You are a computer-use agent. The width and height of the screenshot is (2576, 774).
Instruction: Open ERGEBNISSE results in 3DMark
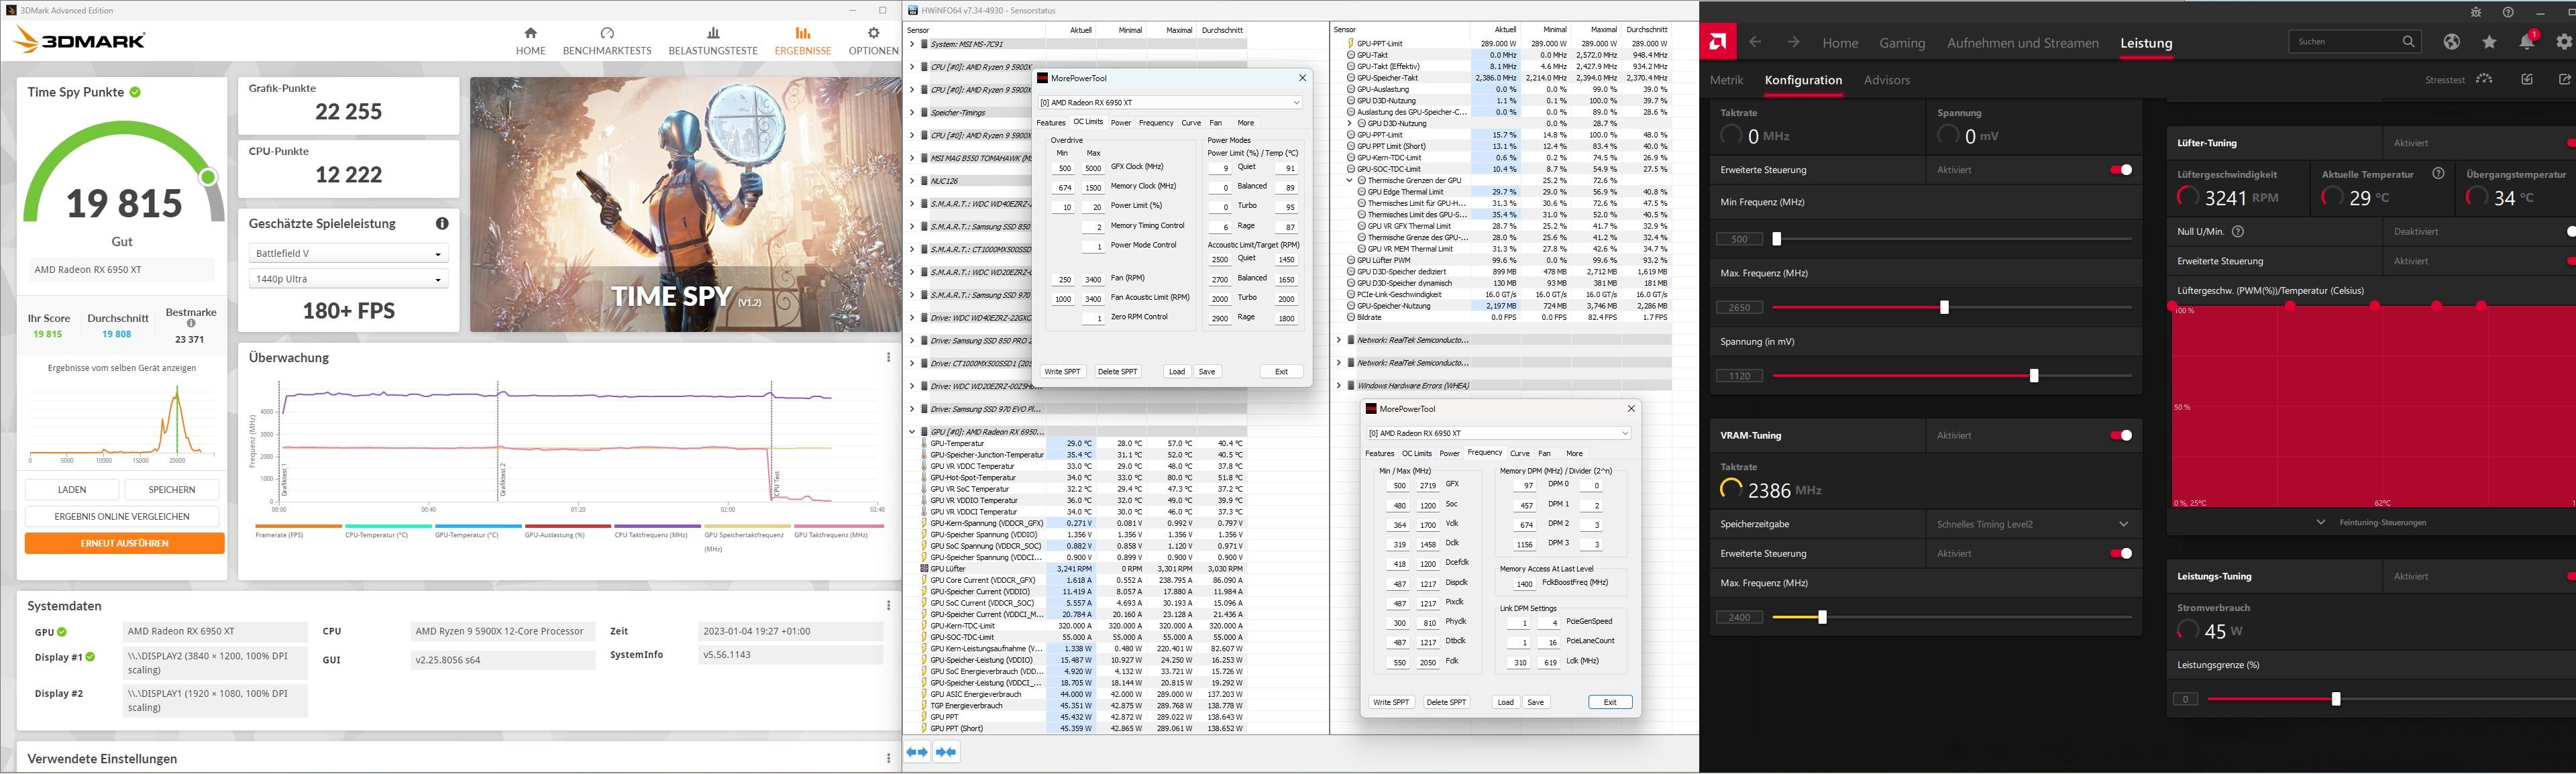803,41
